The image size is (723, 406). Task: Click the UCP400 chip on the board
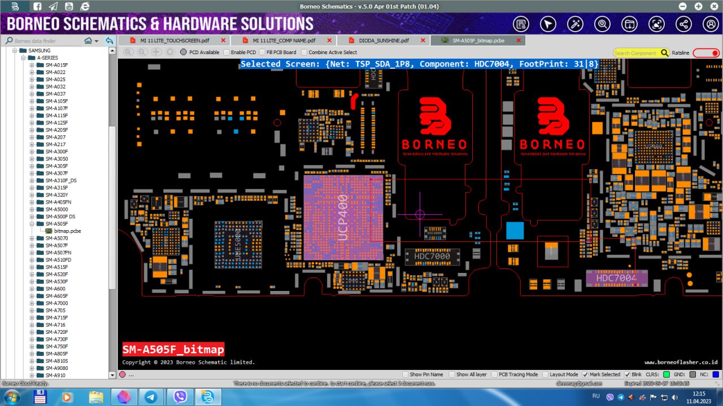point(343,218)
